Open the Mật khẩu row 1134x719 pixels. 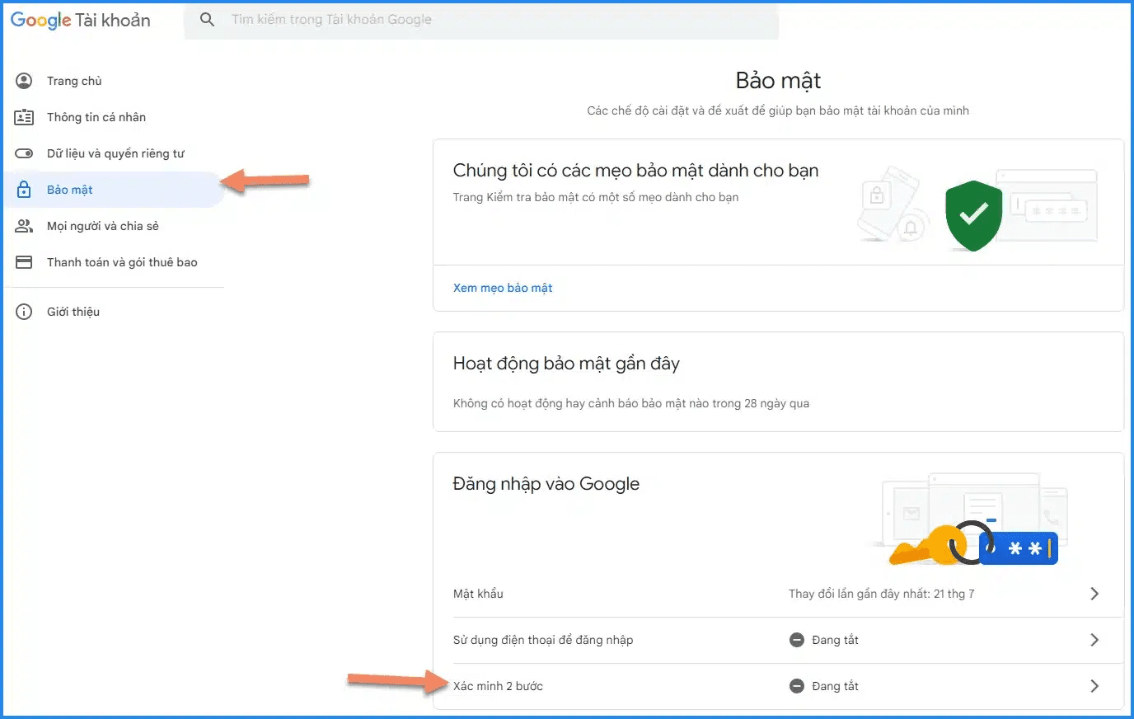[778, 594]
